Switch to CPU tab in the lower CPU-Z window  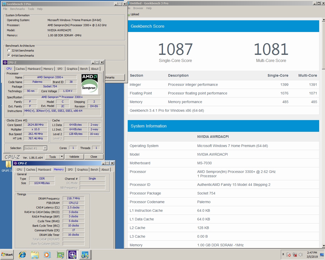tap(19, 170)
